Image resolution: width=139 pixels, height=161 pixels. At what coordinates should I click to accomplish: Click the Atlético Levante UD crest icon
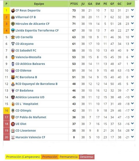coord(13,97)
